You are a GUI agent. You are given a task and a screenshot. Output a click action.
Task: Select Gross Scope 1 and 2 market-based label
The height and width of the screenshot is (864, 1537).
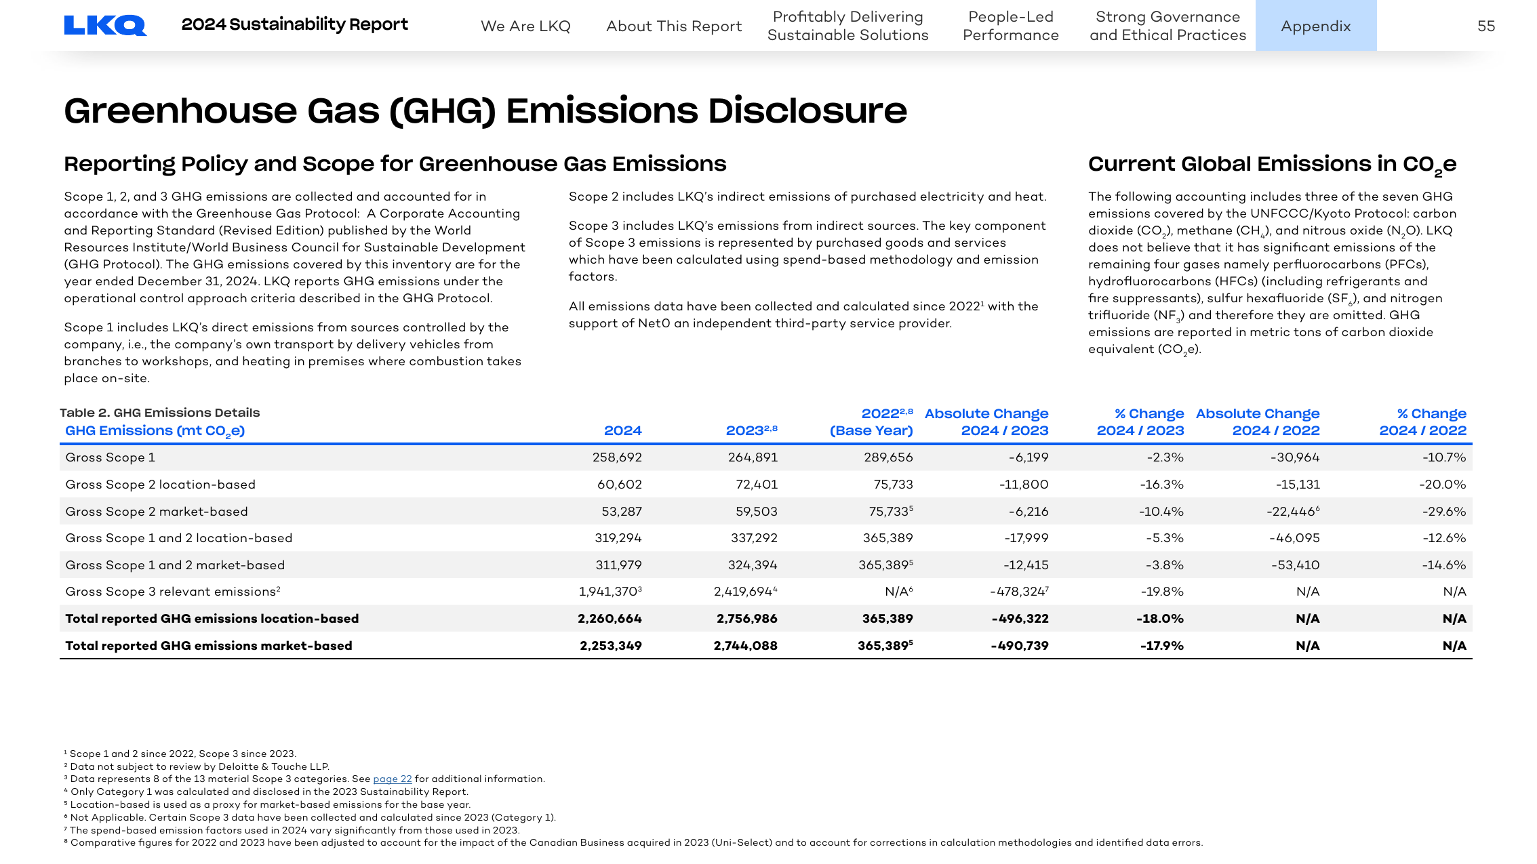coord(175,565)
